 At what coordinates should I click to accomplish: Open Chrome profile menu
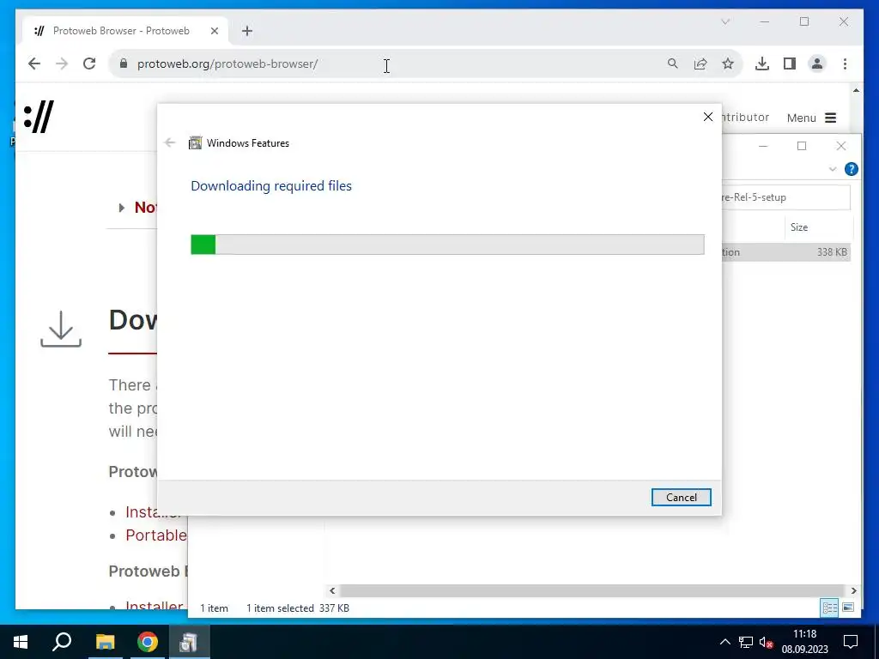[x=817, y=63]
